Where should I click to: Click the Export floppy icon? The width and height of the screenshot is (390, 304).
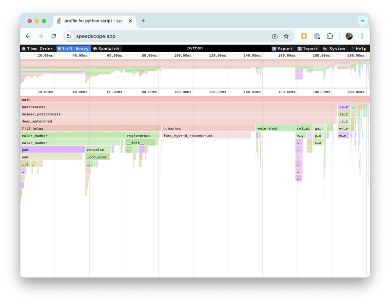(274, 48)
